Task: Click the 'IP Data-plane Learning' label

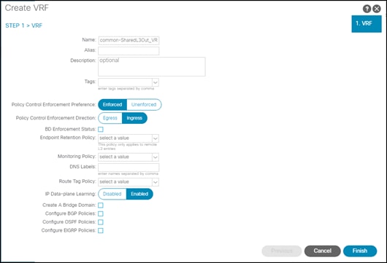Action: (x=70, y=194)
